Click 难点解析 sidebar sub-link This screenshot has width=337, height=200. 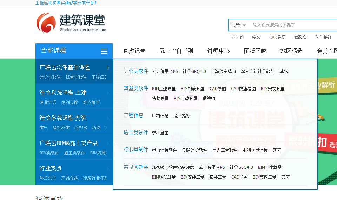click(91, 102)
